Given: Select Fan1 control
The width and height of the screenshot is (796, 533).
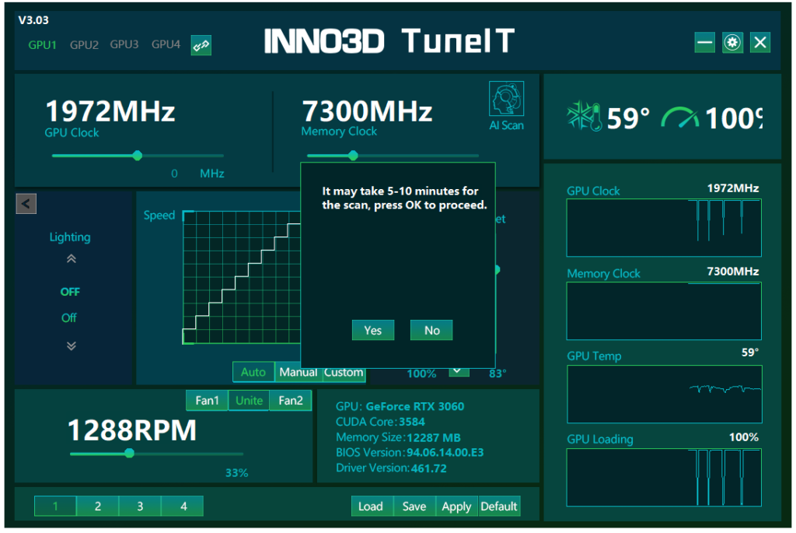Looking at the screenshot, I should point(207,401).
